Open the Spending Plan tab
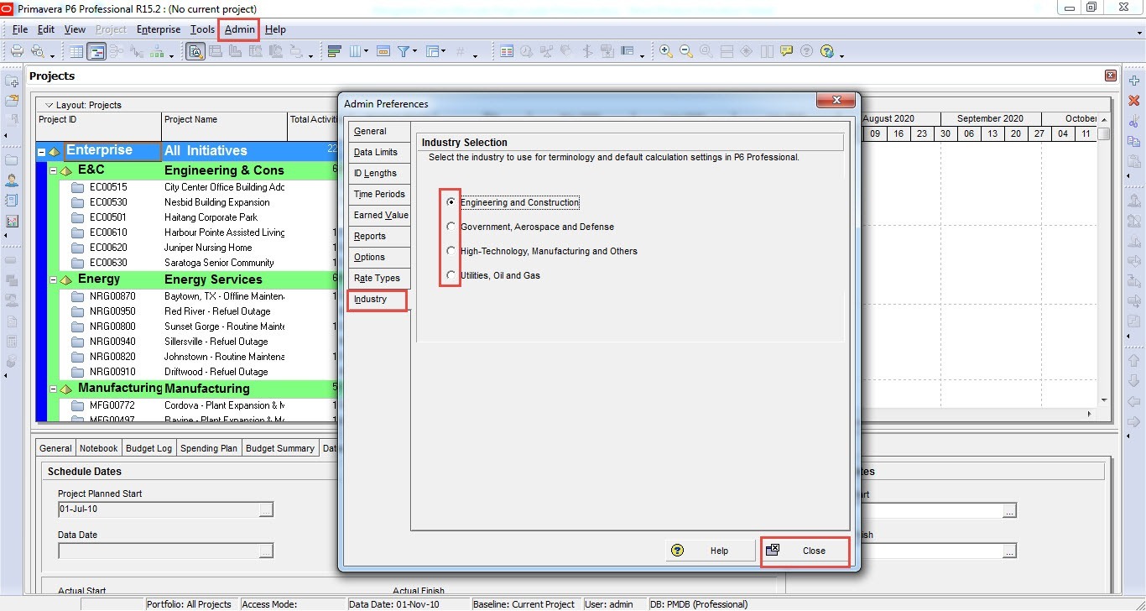The height and width of the screenshot is (611, 1146). 209,448
